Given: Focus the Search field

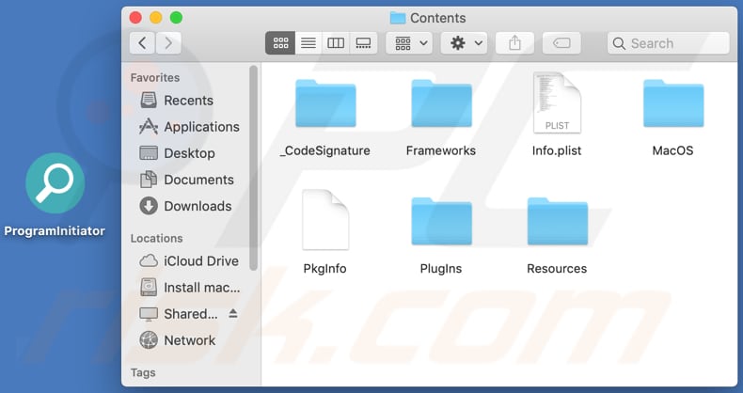Looking at the screenshot, I should [668, 43].
